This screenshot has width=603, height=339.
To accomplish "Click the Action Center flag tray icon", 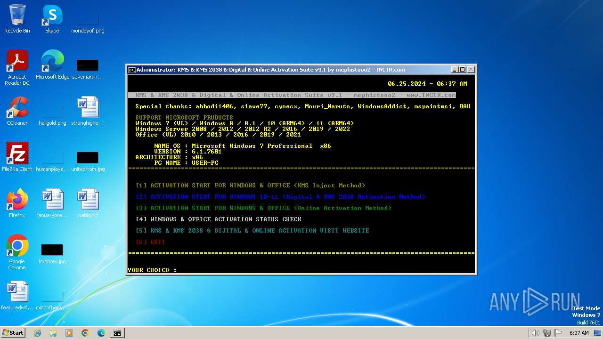I will (559, 333).
